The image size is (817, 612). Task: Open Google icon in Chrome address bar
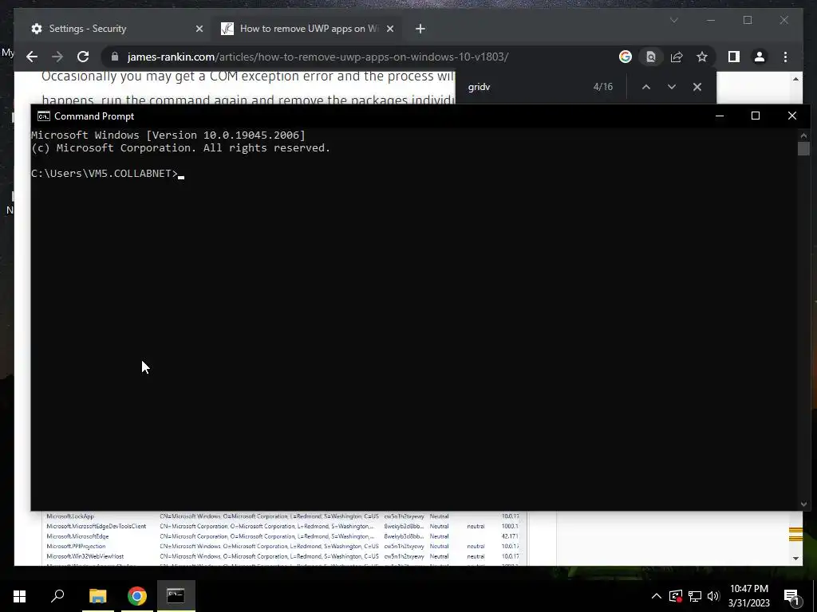click(x=626, y=57)
